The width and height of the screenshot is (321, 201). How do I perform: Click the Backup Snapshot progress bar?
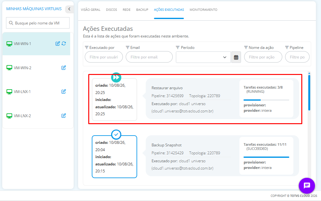click(x=266, y=157)
